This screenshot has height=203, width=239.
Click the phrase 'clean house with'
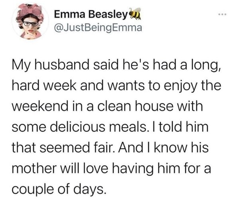[150, 106]
